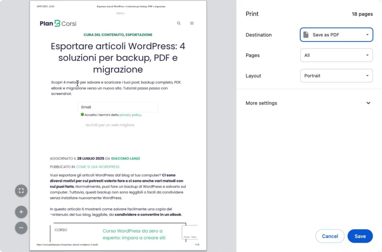This screenshot has width=382, height=252.
Task: Click the Corso WordPress da zero link
Action: coord(134,234)
